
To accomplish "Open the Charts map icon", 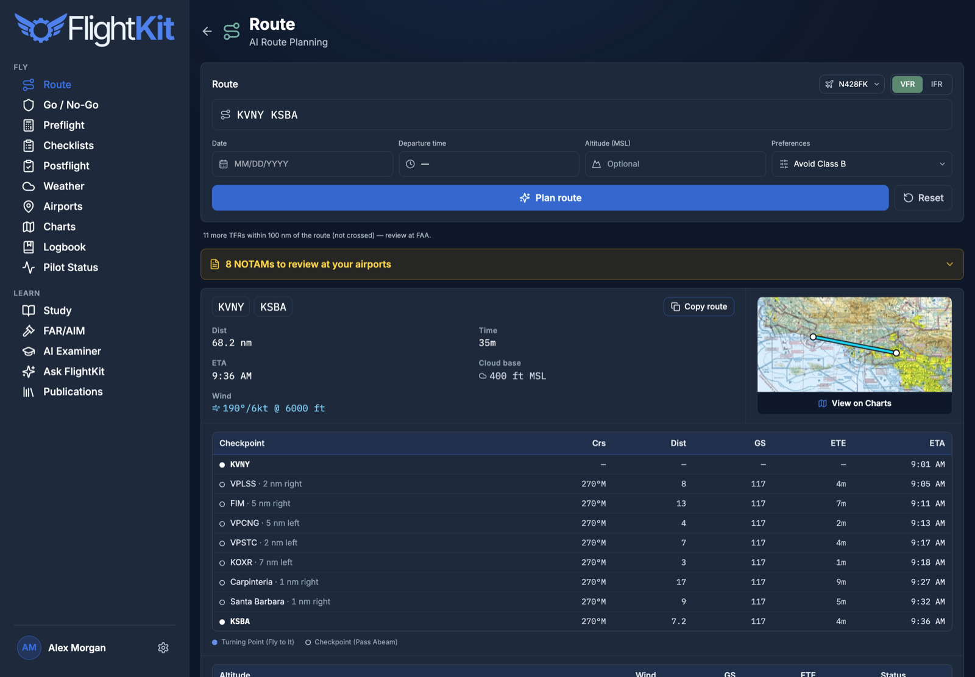I will [29, 227].
